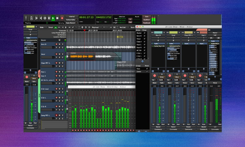Arm record on the Vocal track
The width and height of the screenshot is (245, 147).
tap(56, 55)
